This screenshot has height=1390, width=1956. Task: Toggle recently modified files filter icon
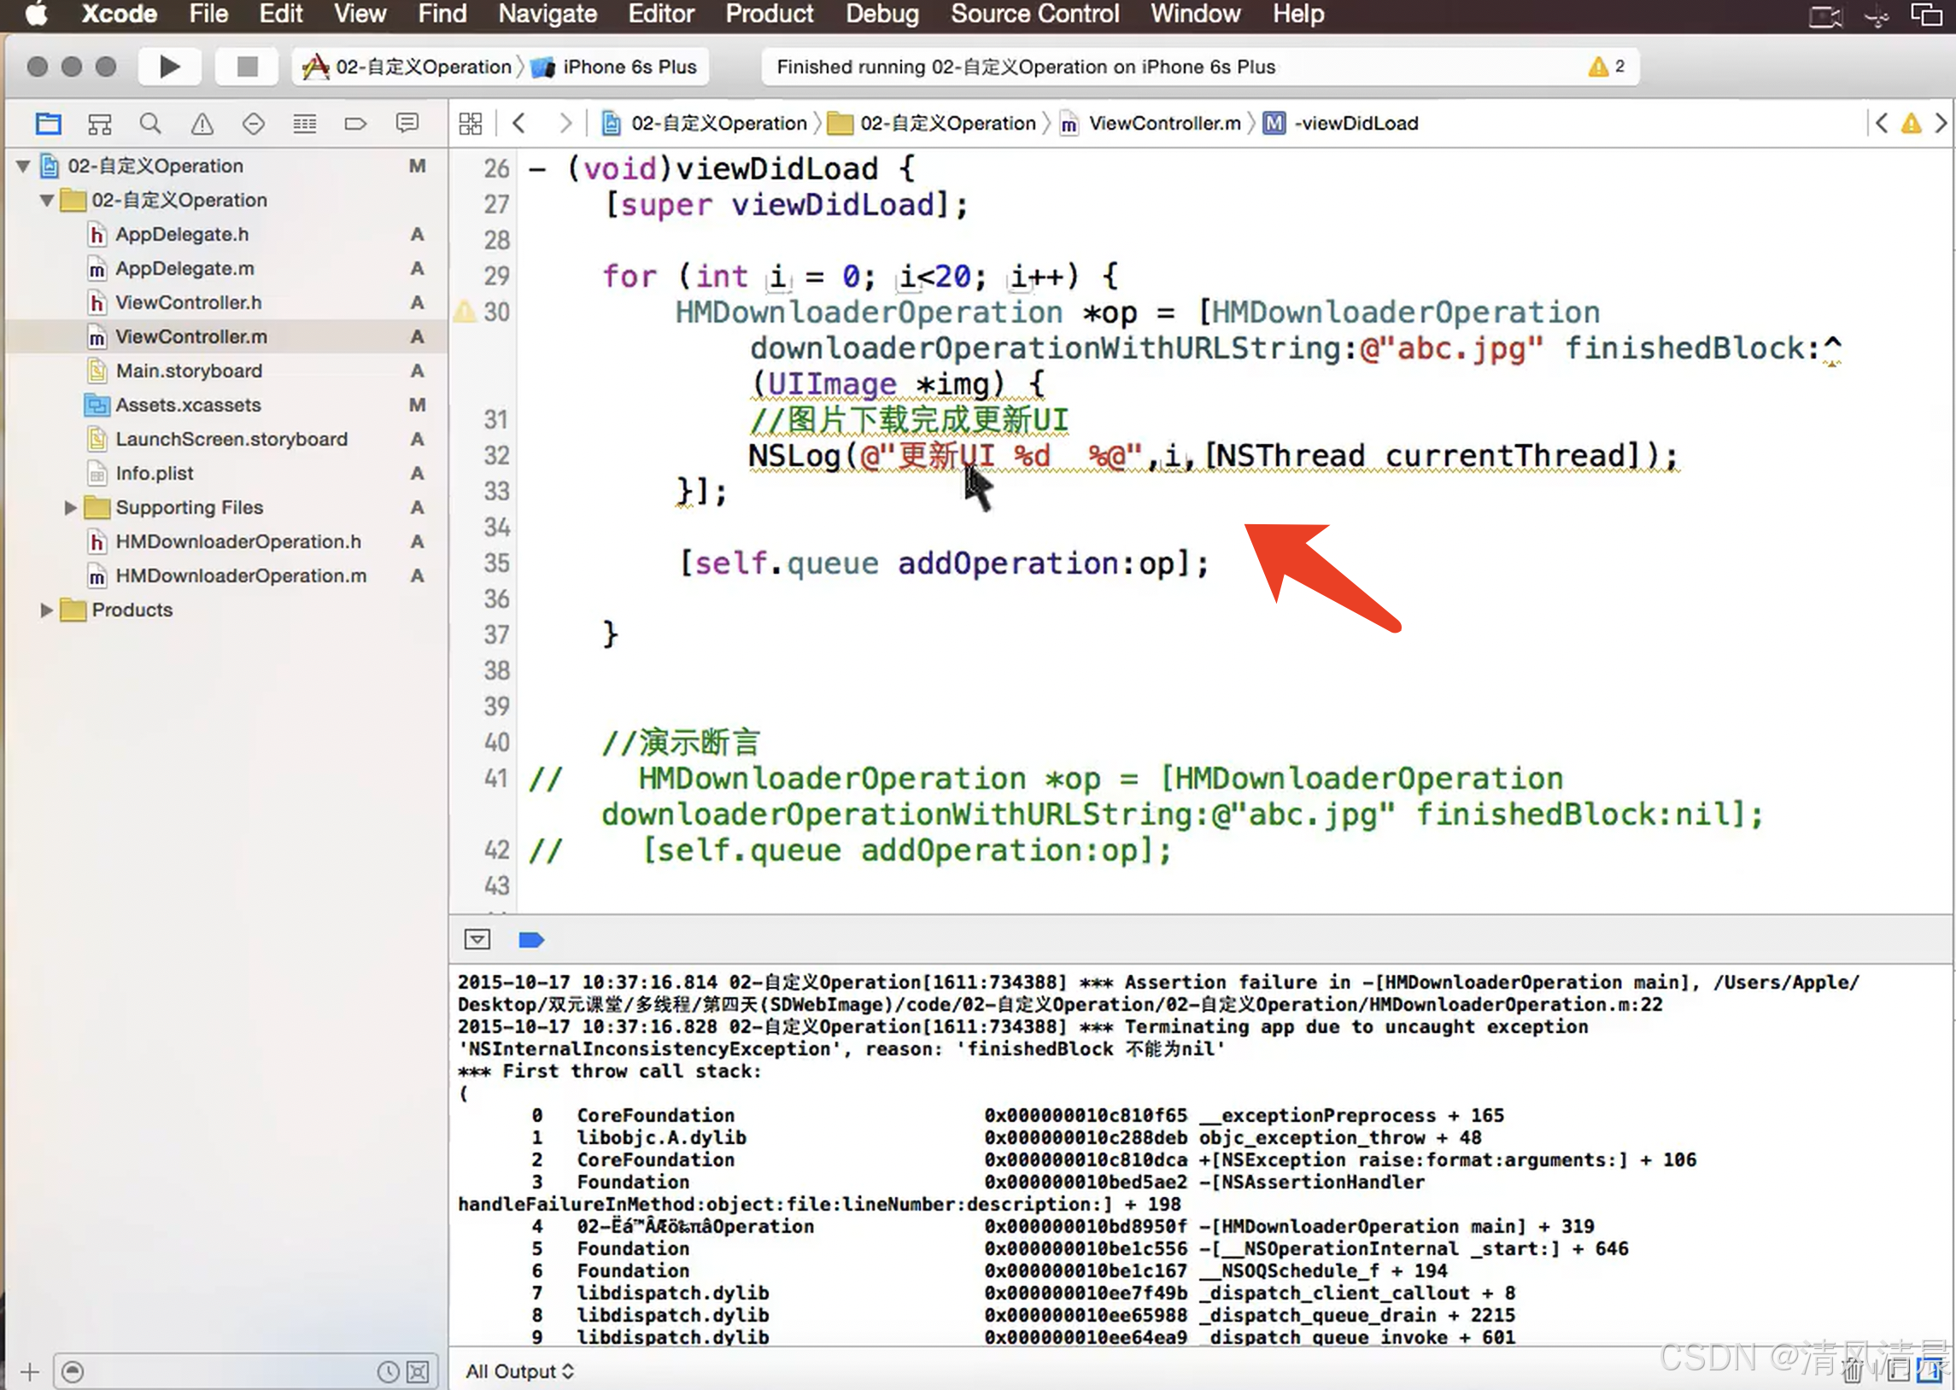pyautogui.click(x=388, y=1372)
